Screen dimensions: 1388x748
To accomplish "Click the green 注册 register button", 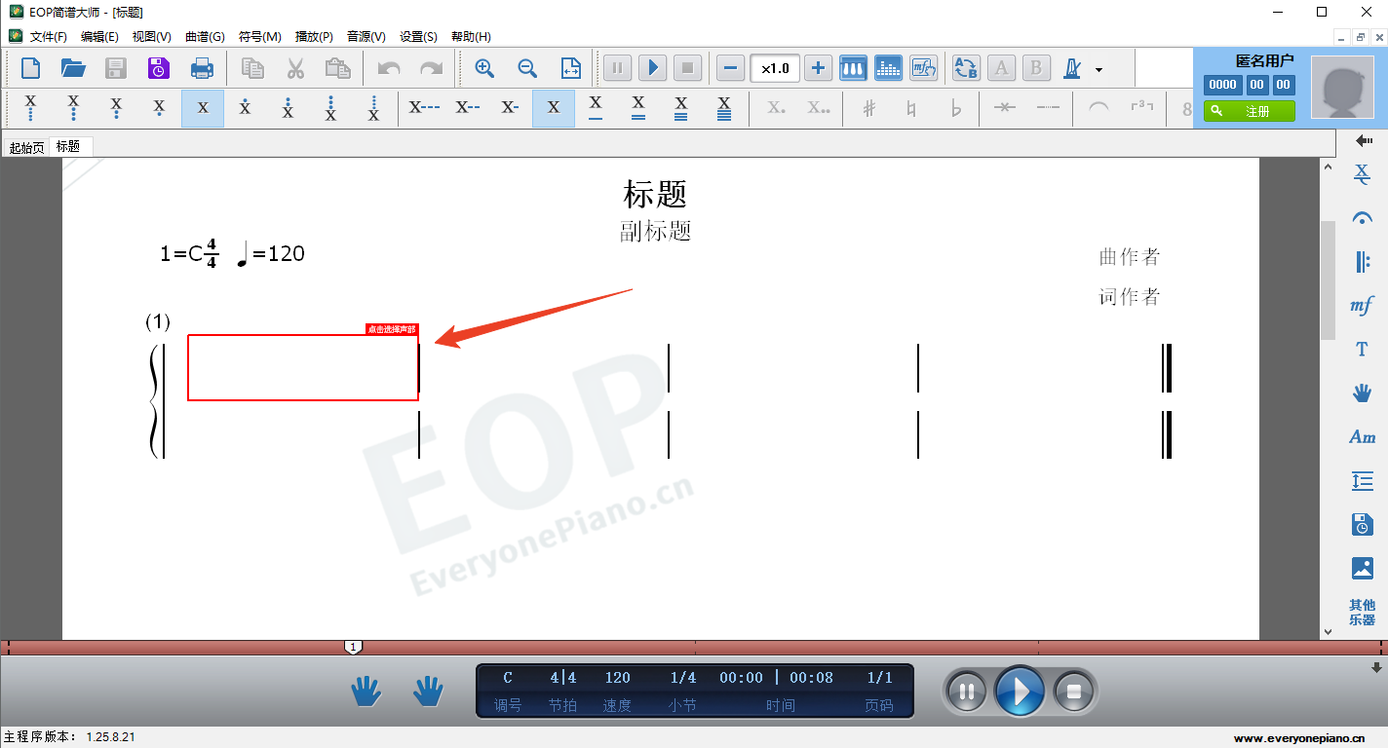I will pyautogui.click(x=1249, y=111).
